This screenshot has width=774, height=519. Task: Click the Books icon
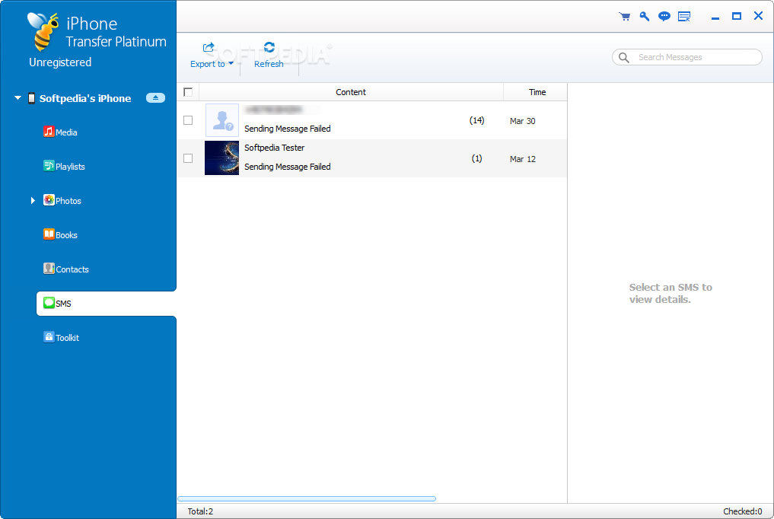pos(49,234)
